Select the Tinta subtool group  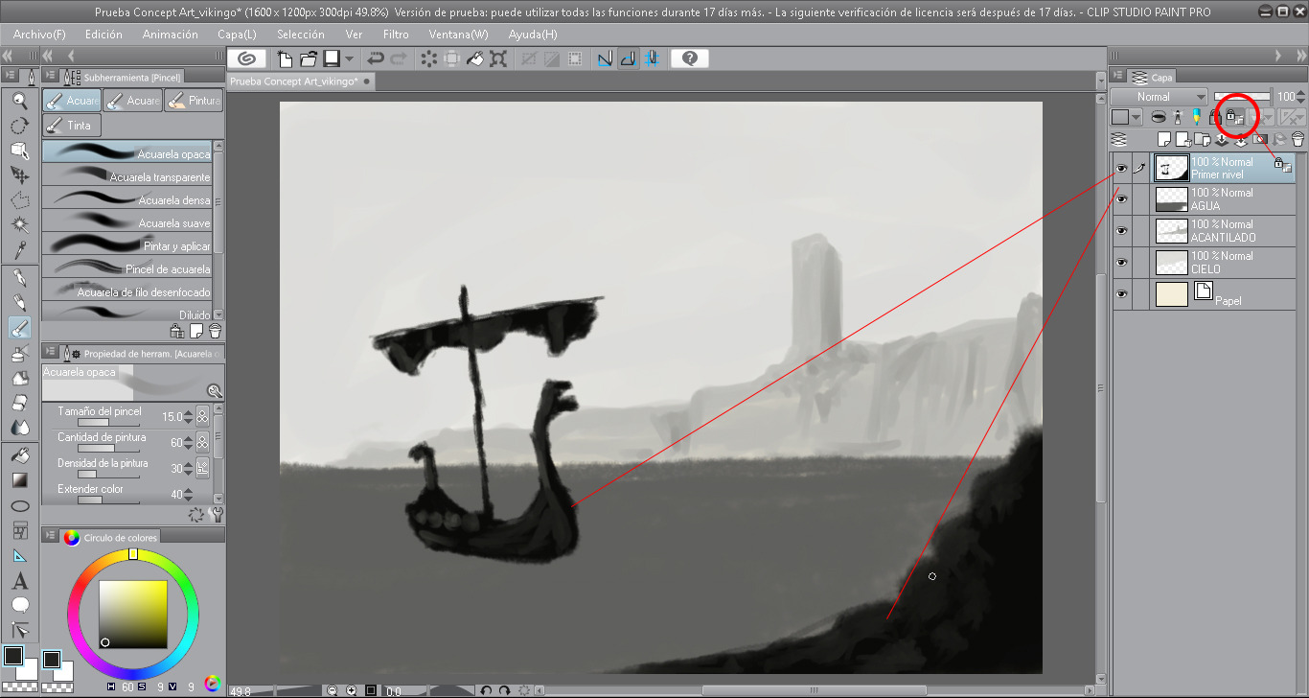click(71, 125)
